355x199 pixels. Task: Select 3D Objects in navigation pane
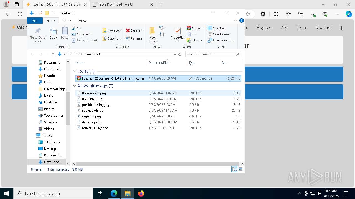pos(49,142)
